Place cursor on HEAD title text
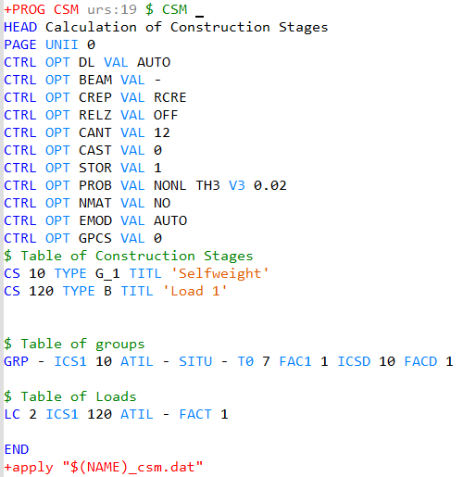This screenshot has height=477, width=463. coord(187,27)
